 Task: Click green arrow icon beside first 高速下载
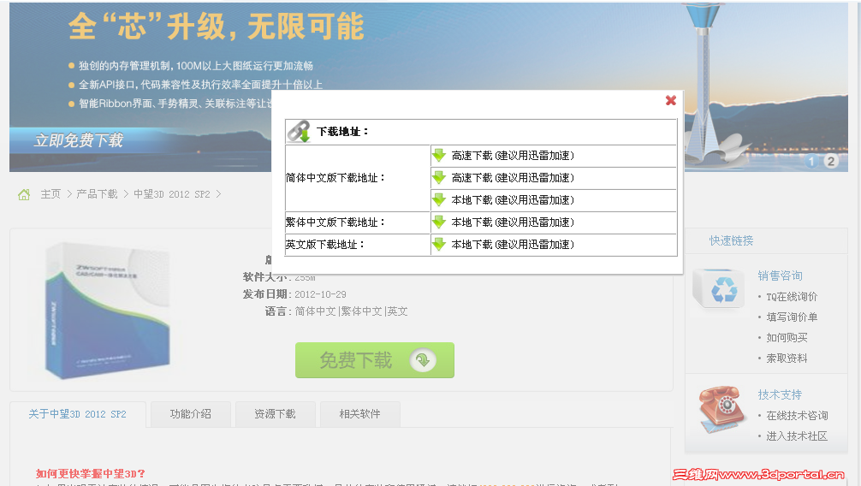click(x=439, y=156)
